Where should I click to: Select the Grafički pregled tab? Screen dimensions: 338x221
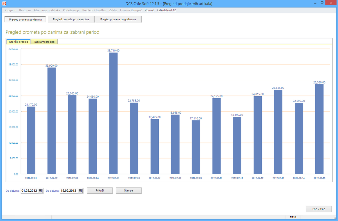(x=19, y=42)
